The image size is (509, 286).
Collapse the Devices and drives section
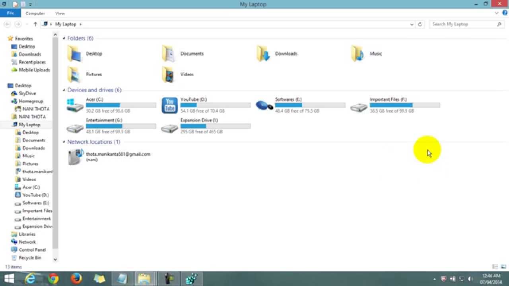coord(64,90)
